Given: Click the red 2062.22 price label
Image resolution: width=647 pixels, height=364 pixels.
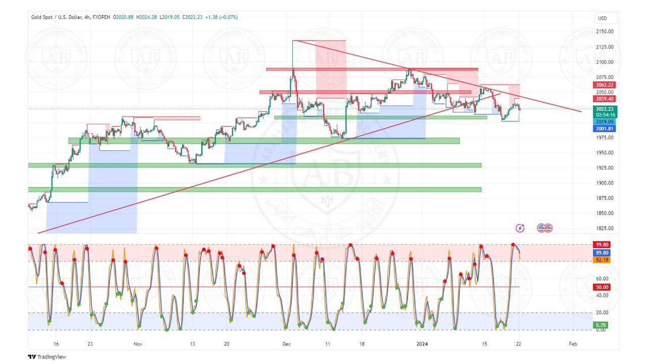Looking at the screenshot, I should (x=605, y=85).
